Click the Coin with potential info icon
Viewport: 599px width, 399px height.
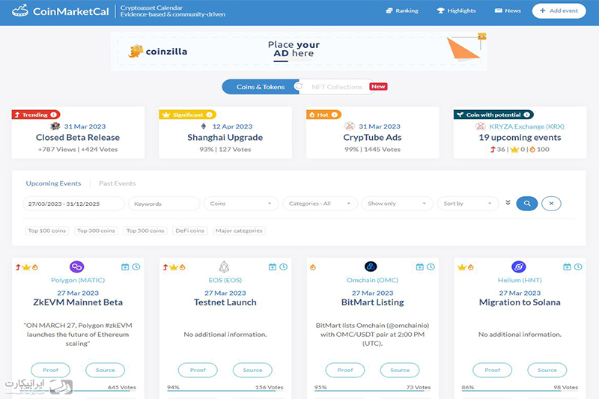[527, 115]
